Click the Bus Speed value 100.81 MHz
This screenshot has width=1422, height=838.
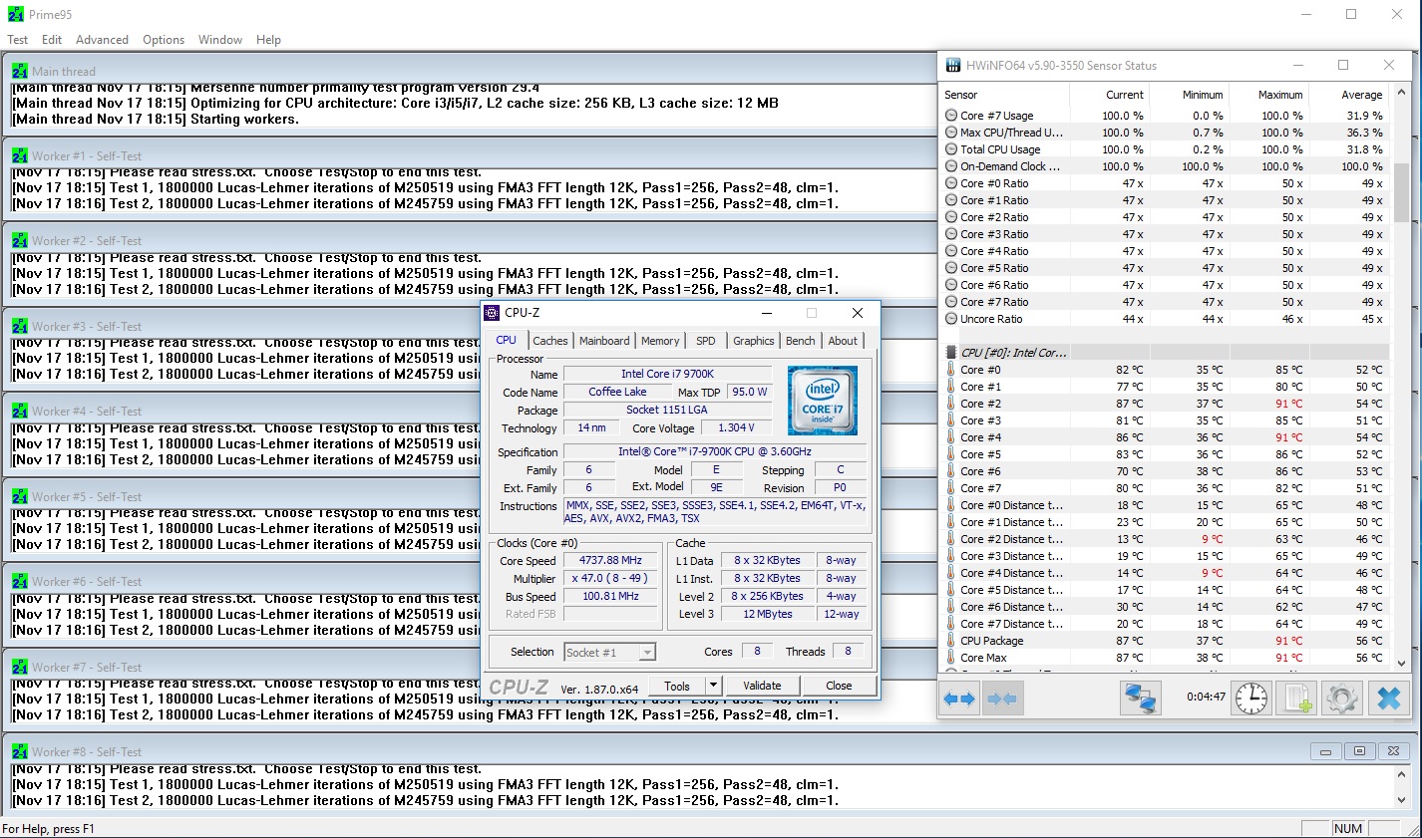(x=610, y=596)
